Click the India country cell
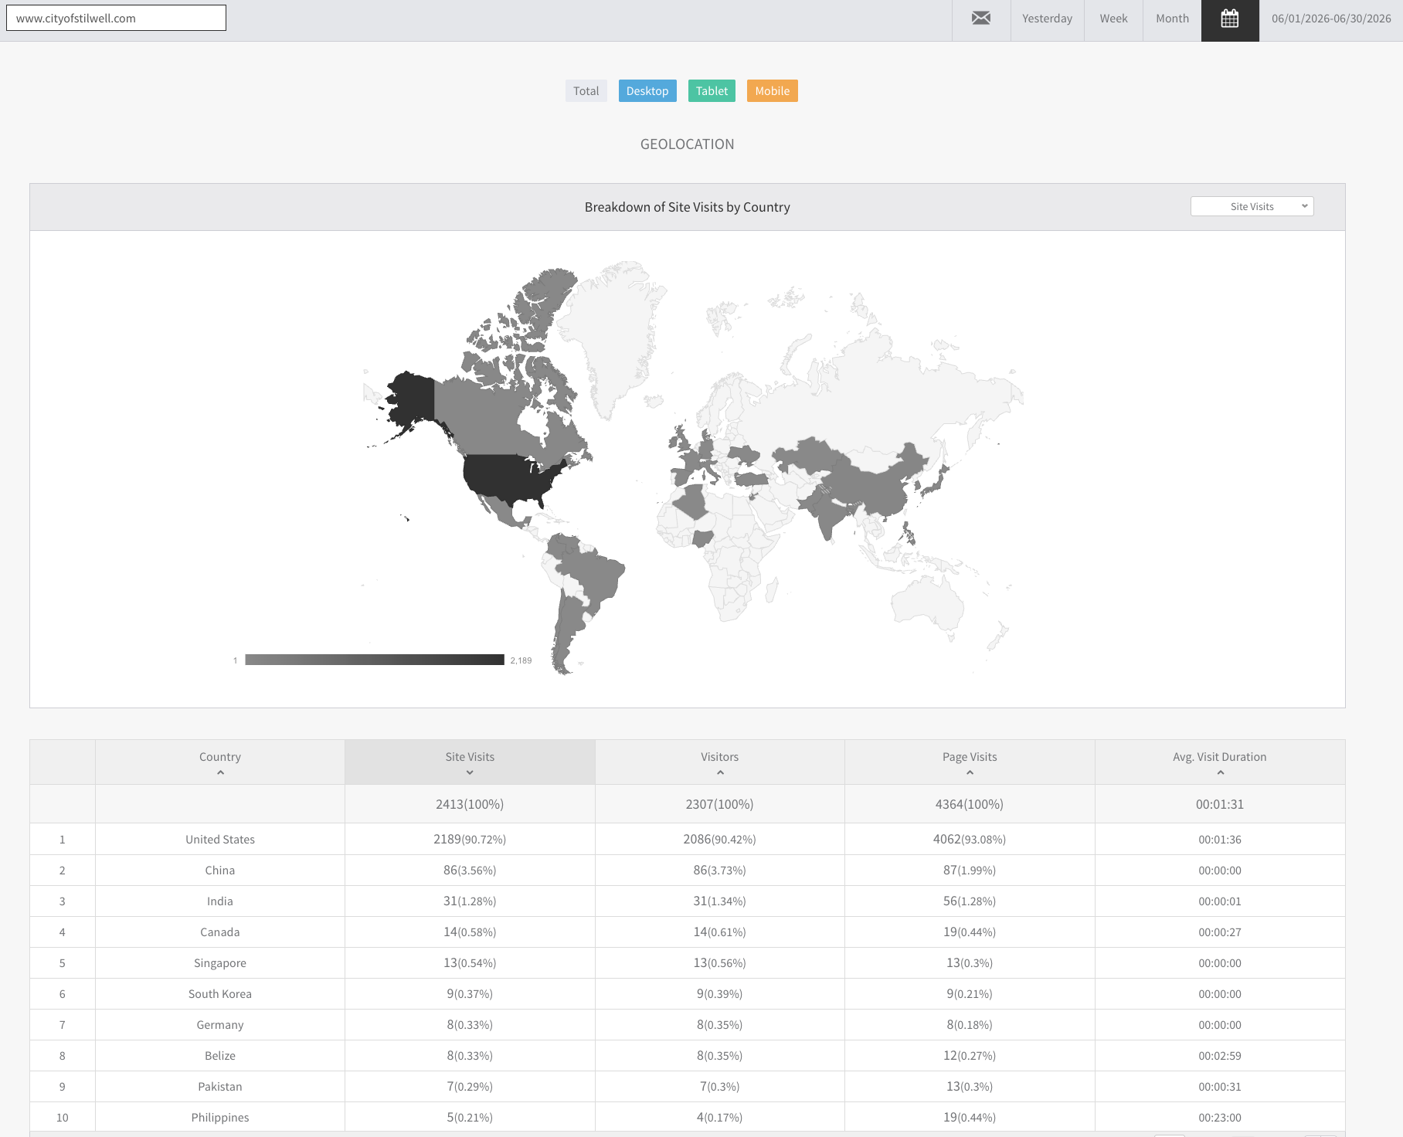 point(220,901)
